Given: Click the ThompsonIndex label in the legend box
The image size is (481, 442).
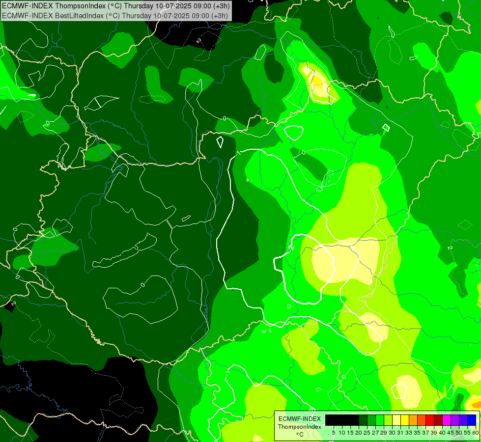Looking at the screenshot, I should tap(299, 427).
